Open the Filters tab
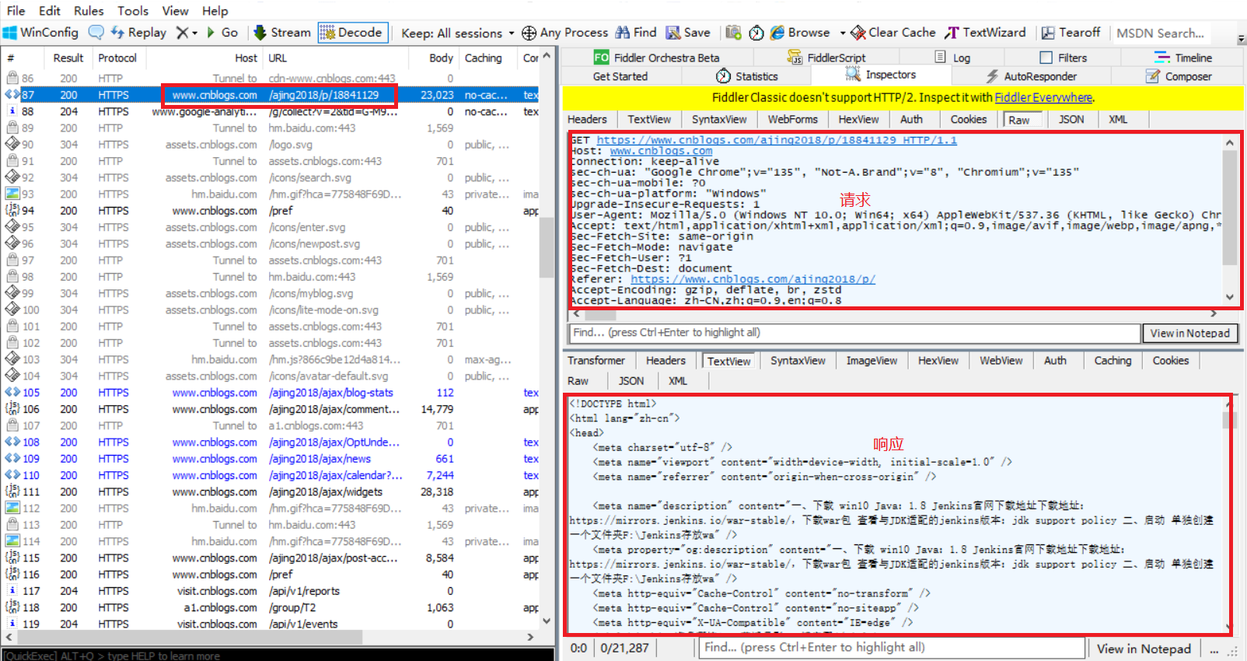 point(1063,58)
